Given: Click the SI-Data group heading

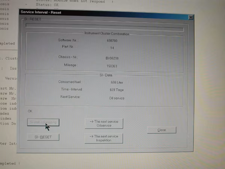Looking at the screenshot, I should pyautogui.click(x=106, y=75).
